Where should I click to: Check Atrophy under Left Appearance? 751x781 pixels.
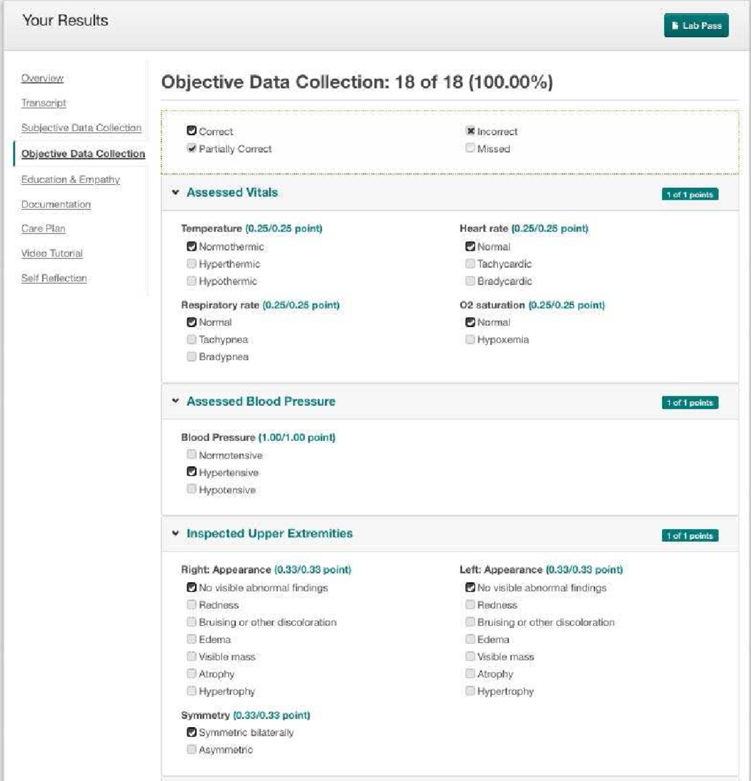pos(471,674)
